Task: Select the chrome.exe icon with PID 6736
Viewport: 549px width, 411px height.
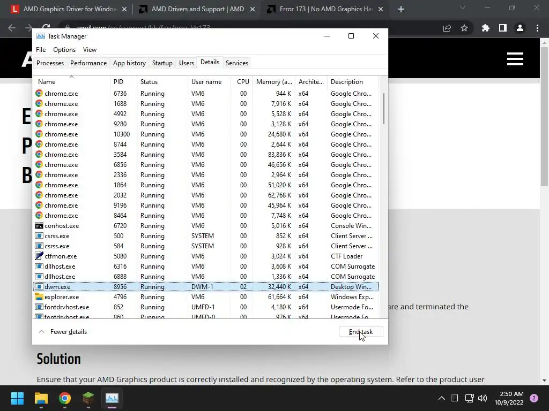Action: click(39, 93)
